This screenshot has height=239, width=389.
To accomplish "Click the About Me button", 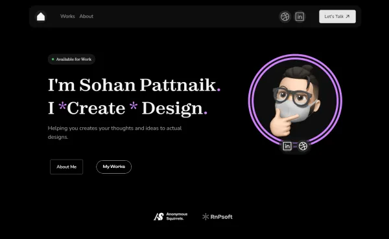I will (x=67, y=167).
